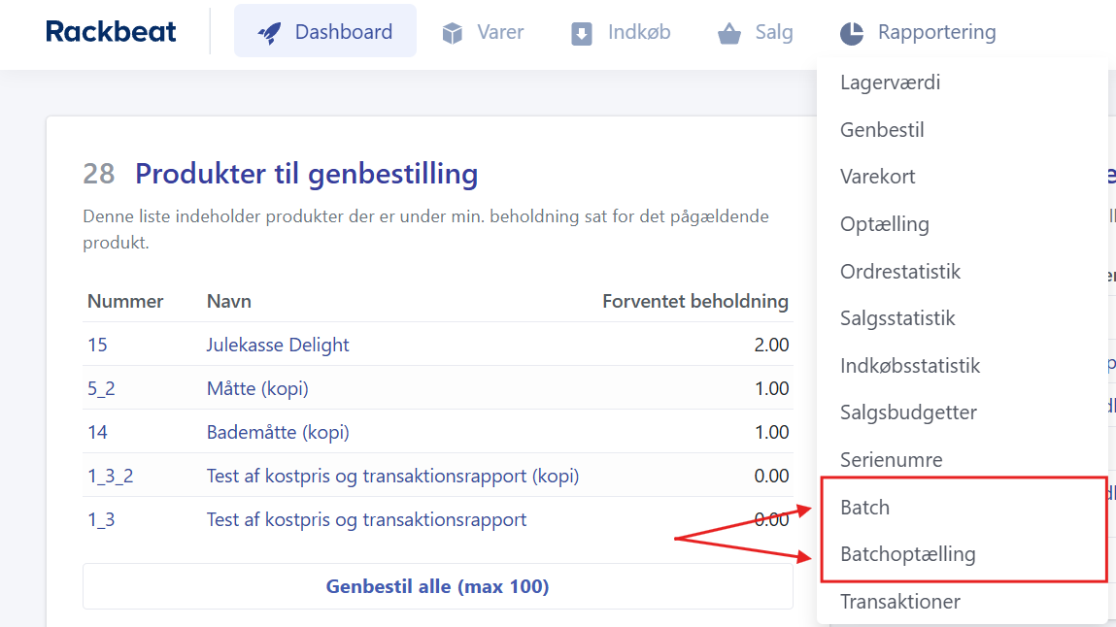Open Lagerværdi report
1116x627 pixels.
click(x=890, y=82)
